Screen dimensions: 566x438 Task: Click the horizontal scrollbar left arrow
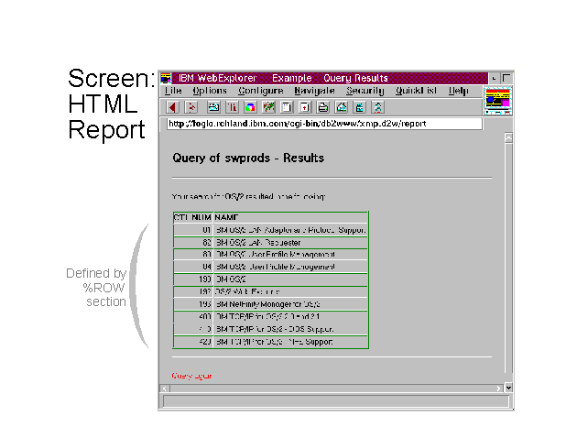(165, 389)
